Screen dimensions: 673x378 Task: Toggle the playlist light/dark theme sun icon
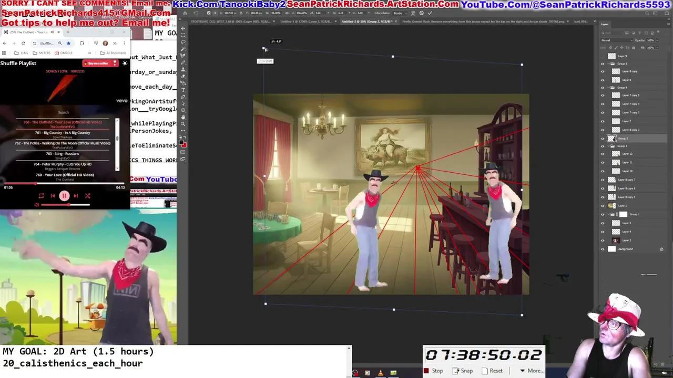click(125, 64)
